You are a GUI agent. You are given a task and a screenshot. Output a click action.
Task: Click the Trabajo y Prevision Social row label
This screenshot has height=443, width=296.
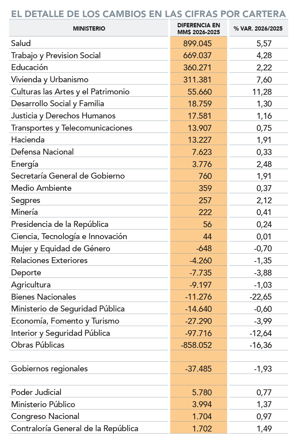56,55
